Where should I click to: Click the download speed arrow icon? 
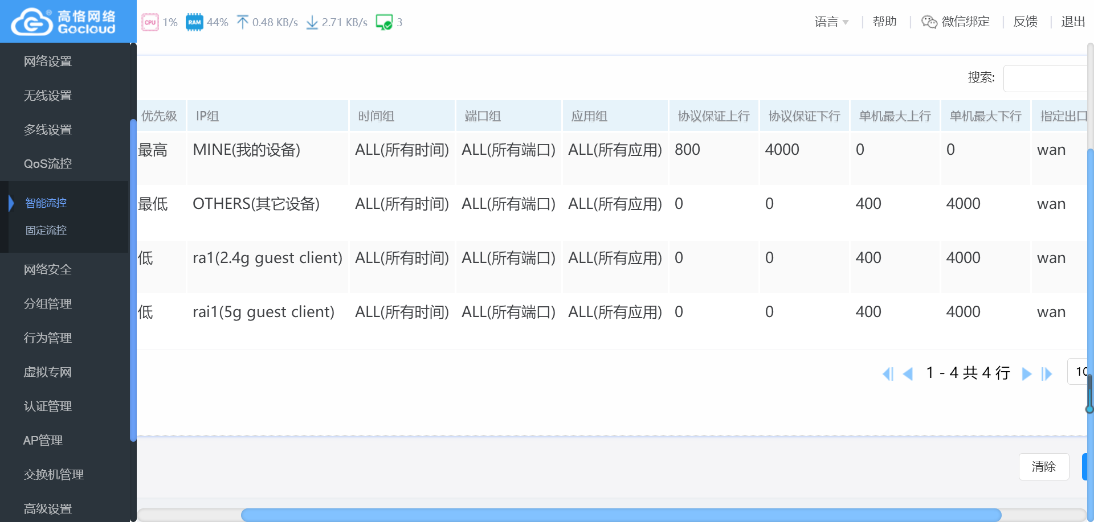(312, 22)
